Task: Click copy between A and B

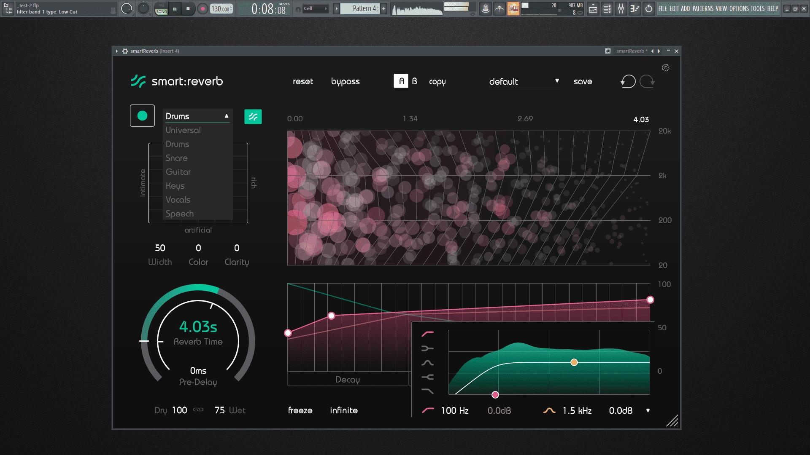Action: click(437, 82)
